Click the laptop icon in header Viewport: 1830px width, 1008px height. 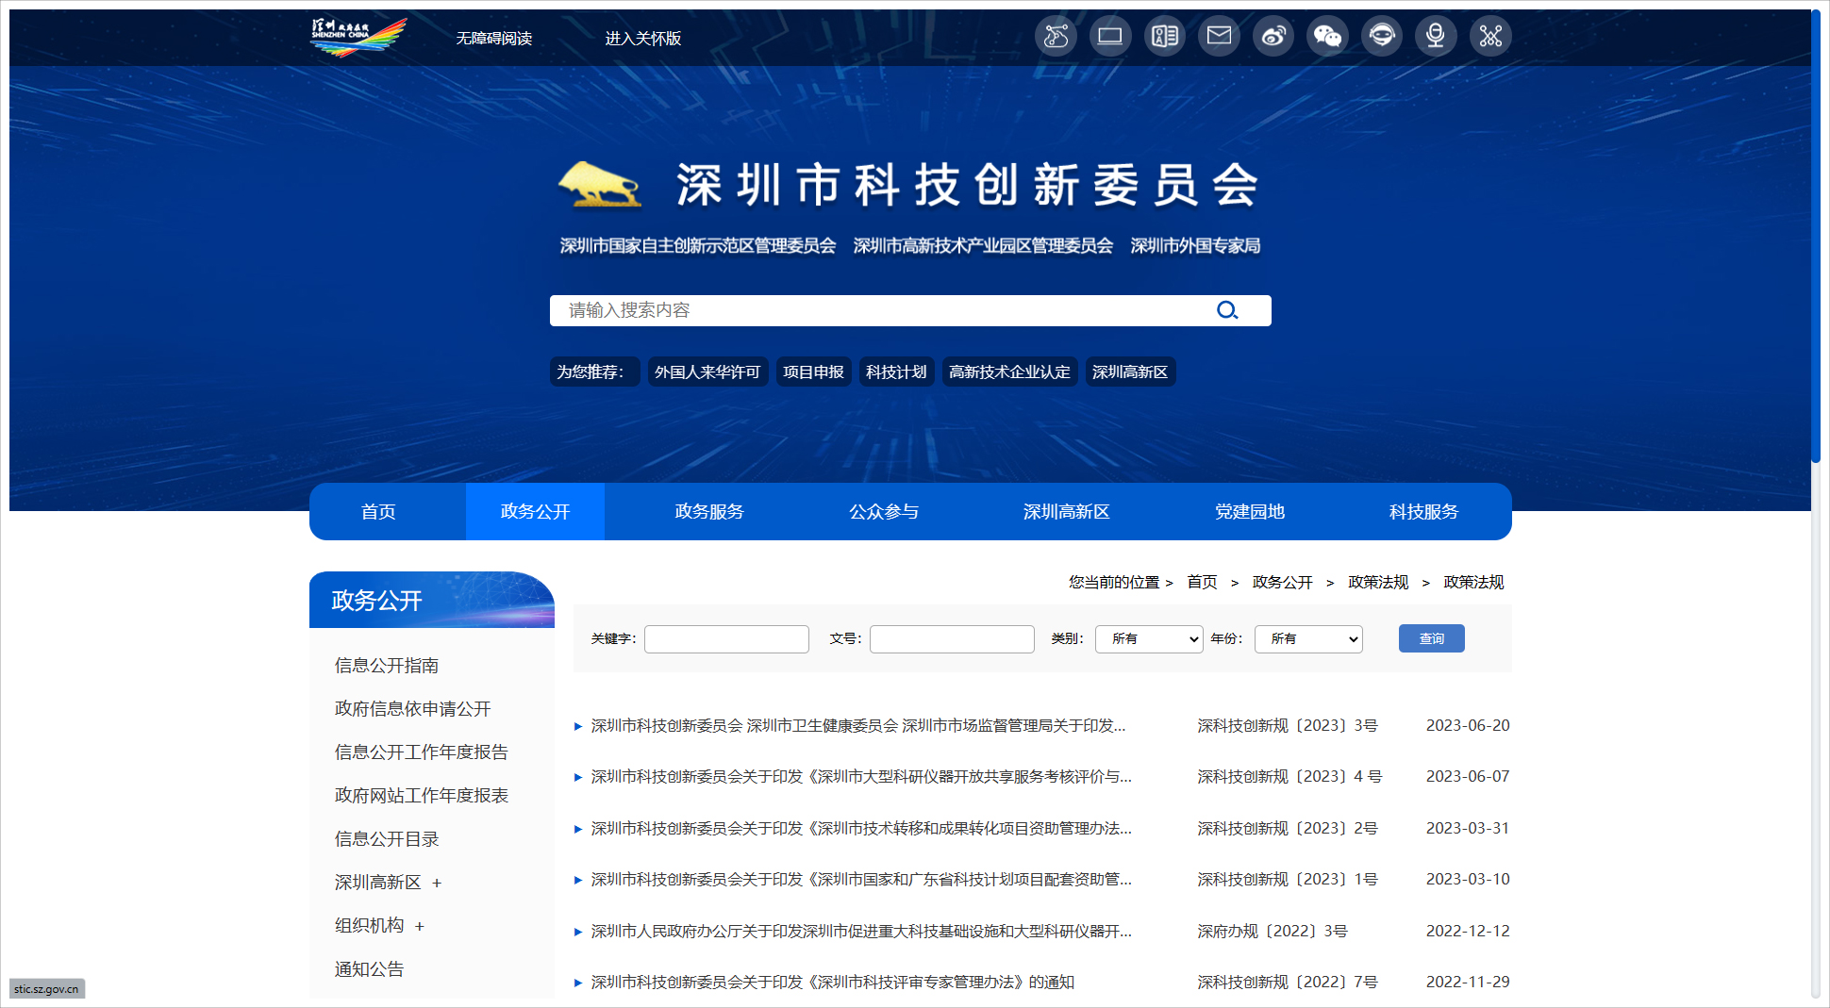pyautogui.click(x=1110, y=37)
